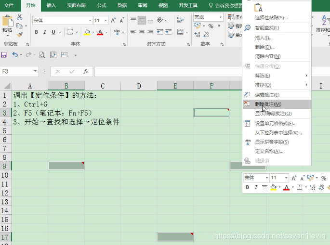The image size is (330, 245).
Task: Apply percent style in ribbon
Action: tap(211, 26)
